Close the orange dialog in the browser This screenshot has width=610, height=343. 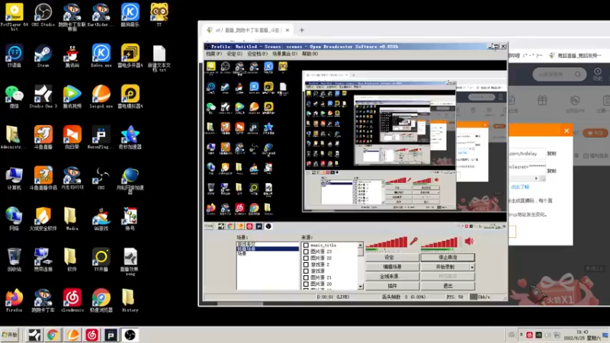[x=567, y=130]
